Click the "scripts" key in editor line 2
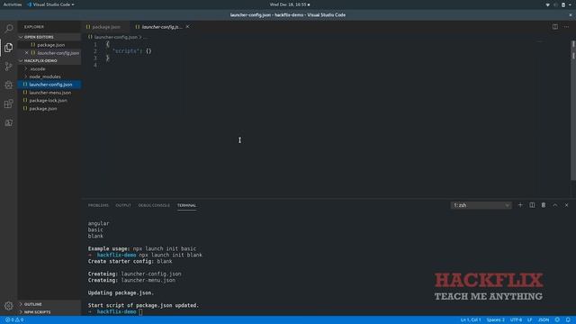This screenshot has height=324, width=576. pyautogui.click(x=127, y=51)
